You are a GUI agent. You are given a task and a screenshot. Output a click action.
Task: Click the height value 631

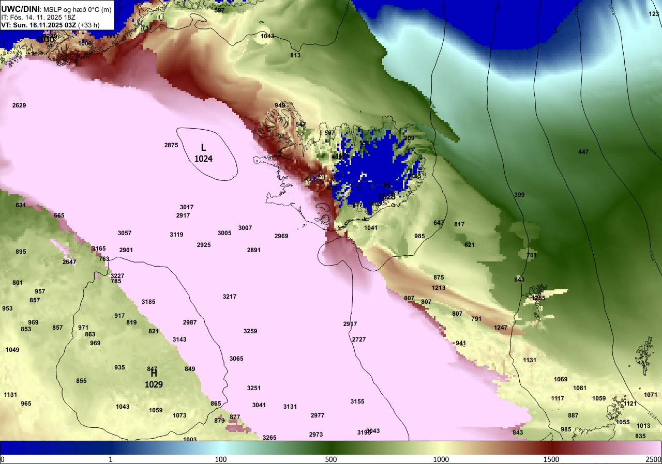tap(21, 205)
